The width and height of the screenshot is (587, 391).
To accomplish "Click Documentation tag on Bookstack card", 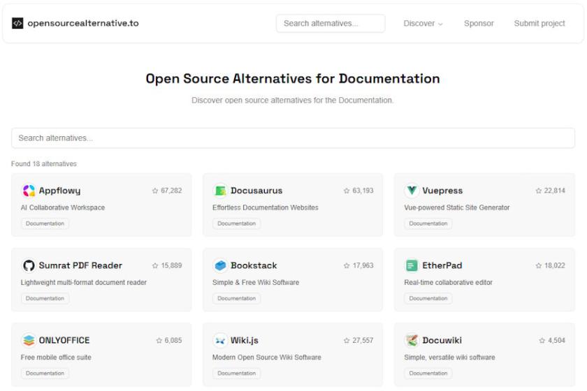I will coord(237,298).
